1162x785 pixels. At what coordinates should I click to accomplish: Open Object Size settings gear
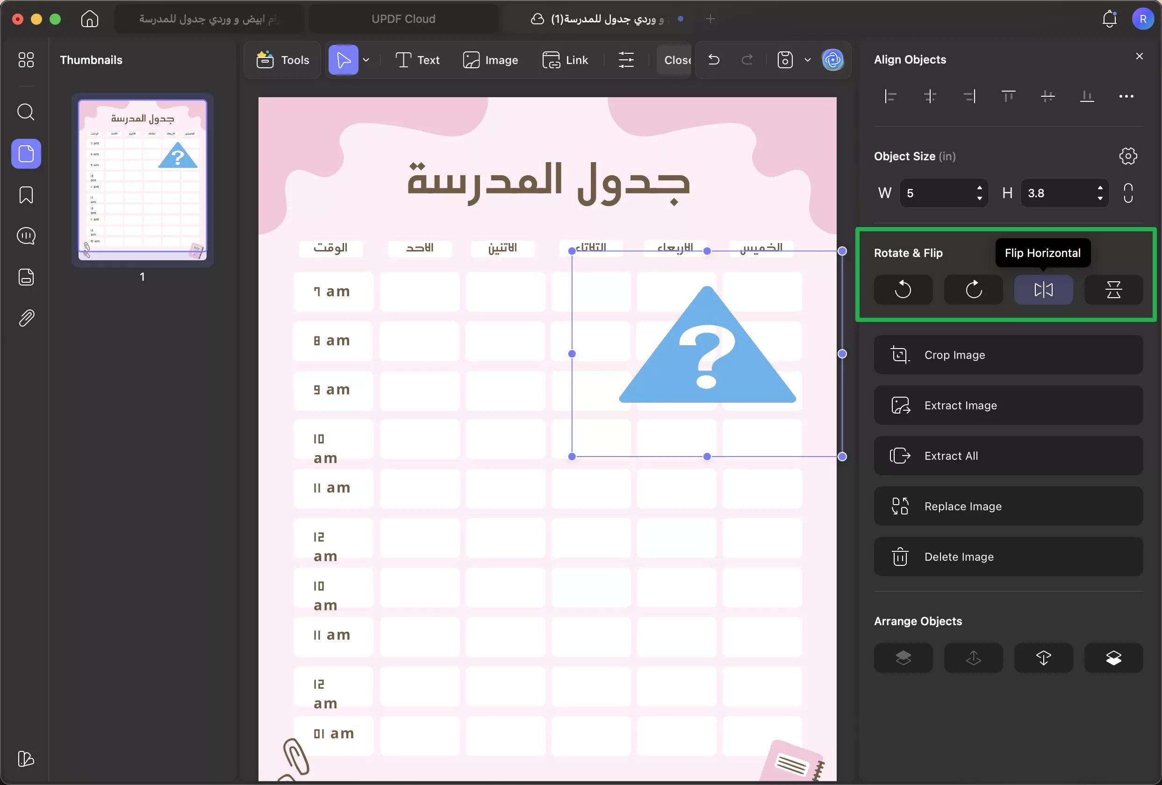point(1128,156)
